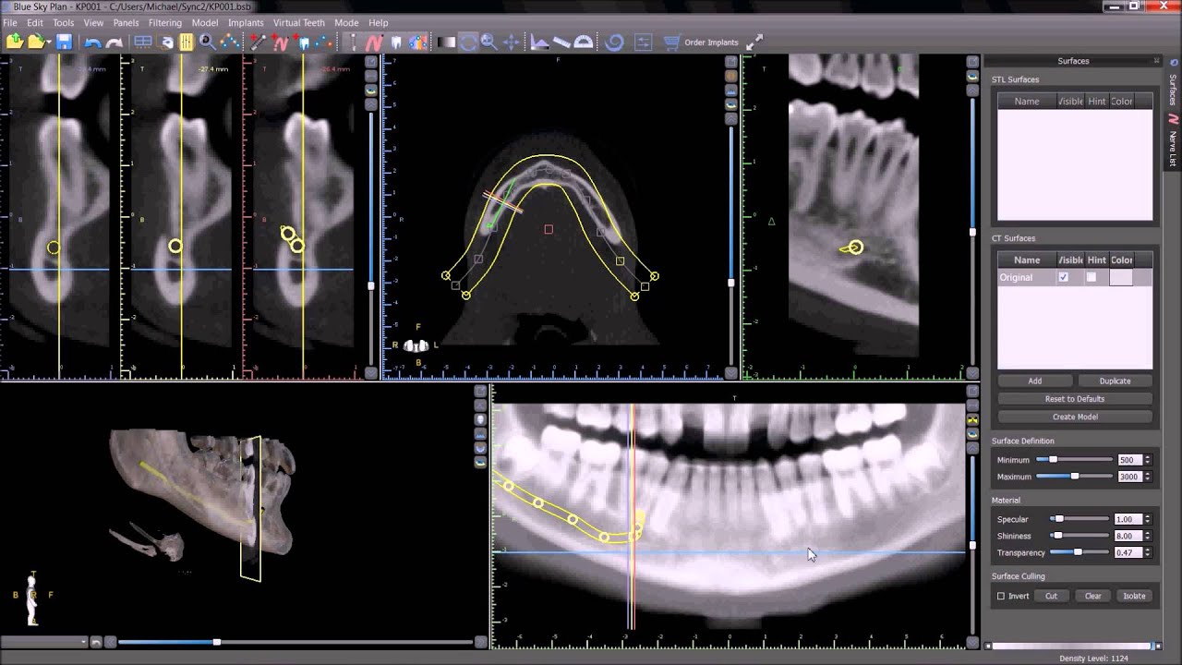
Task: Click the Minimum surface definition slider
Action: click(x=1074, y=460)
